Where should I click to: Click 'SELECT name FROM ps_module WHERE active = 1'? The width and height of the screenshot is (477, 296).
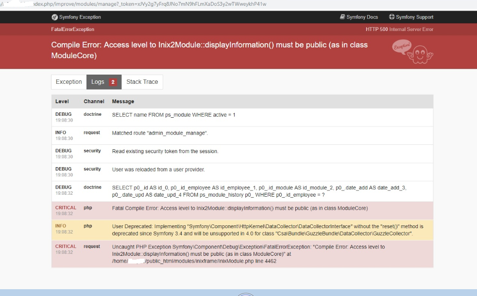(174, 115)
